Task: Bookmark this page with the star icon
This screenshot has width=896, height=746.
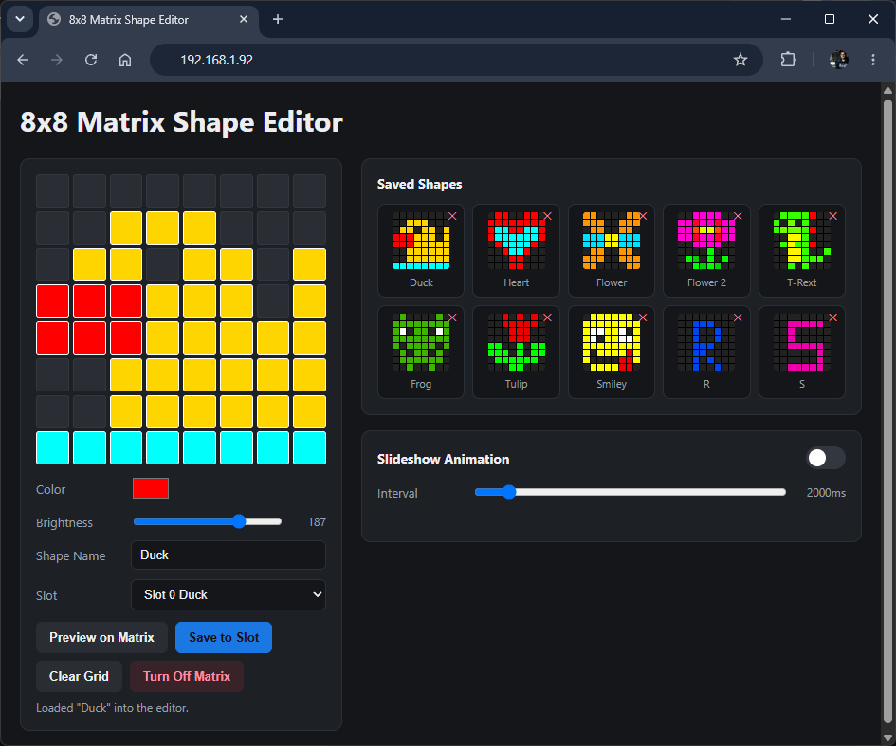Action: point(740,60)
